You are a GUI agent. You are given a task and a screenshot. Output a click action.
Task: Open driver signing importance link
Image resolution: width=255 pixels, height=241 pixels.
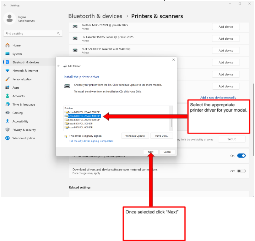[x=91, y=141]
